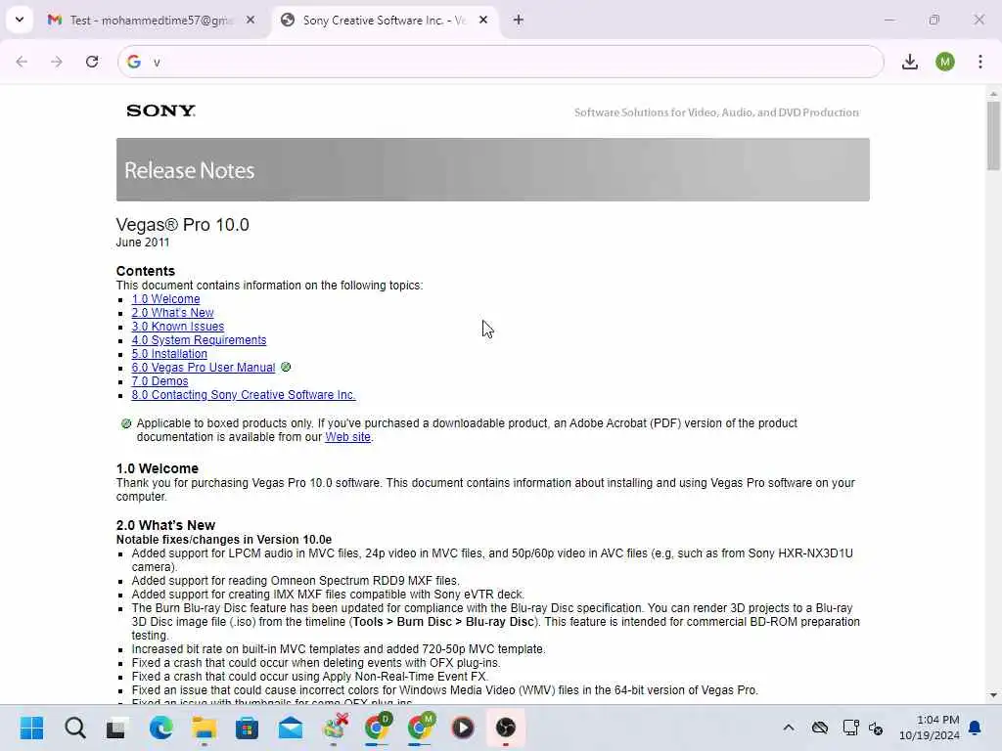1002x751 pixels.
Task: Open 6.0 Vegas Pro User Manual link
Action: pos(204,368)
